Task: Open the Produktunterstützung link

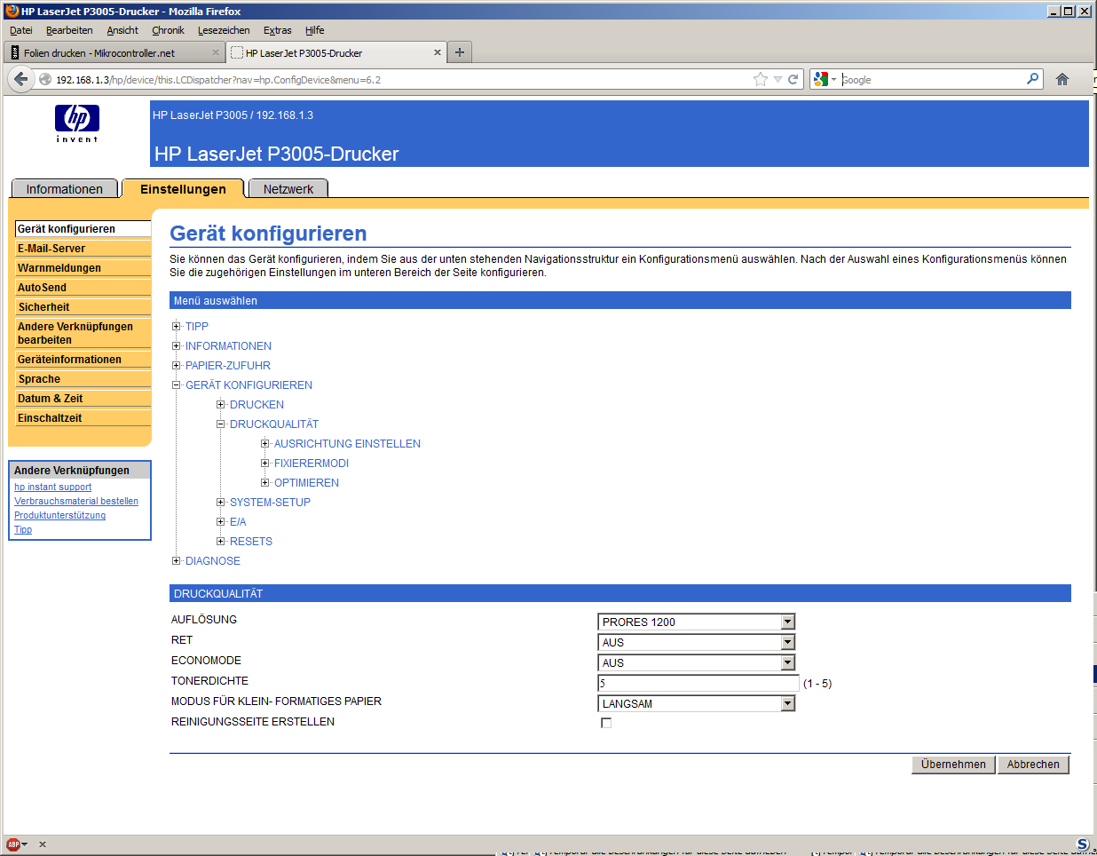Action: click(x=59, y=515)
